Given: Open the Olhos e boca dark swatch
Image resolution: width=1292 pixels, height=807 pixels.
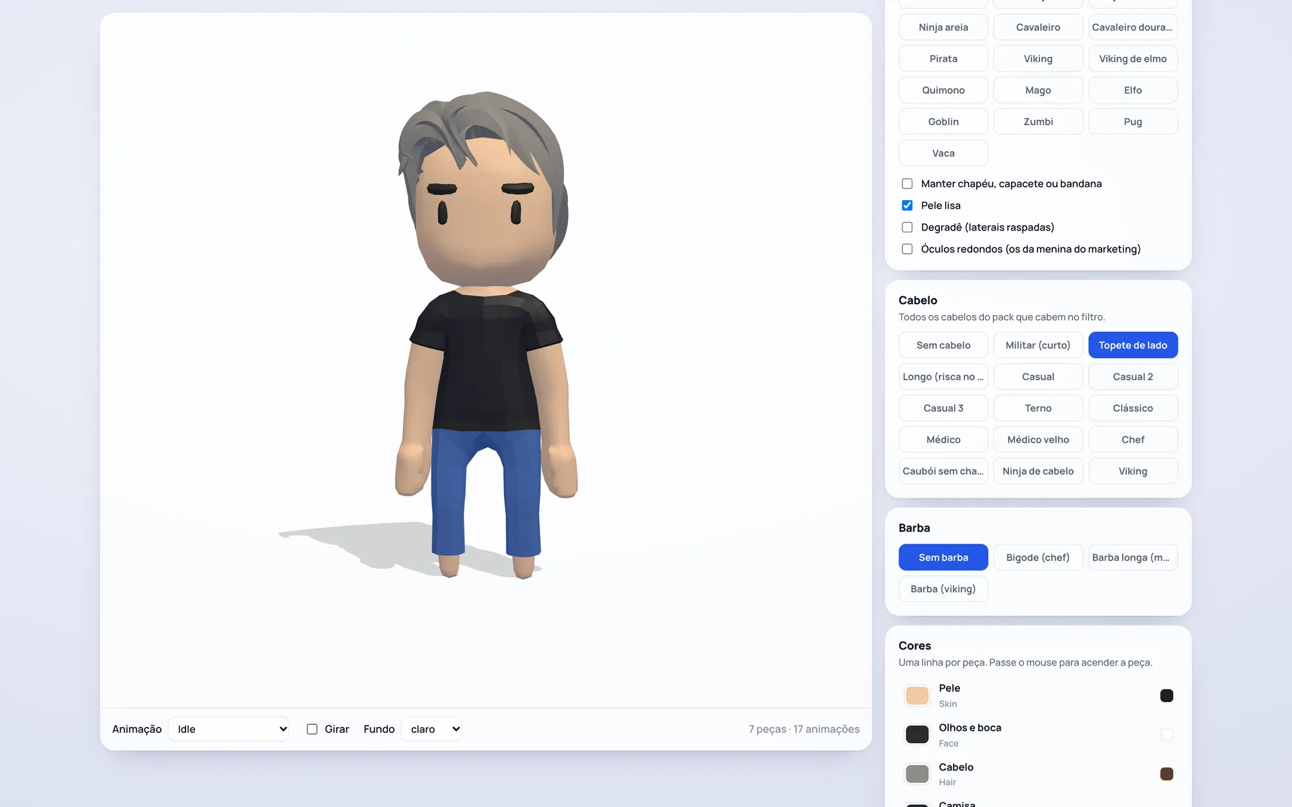Looking at the screenshot, I should [x=917, y=734].
